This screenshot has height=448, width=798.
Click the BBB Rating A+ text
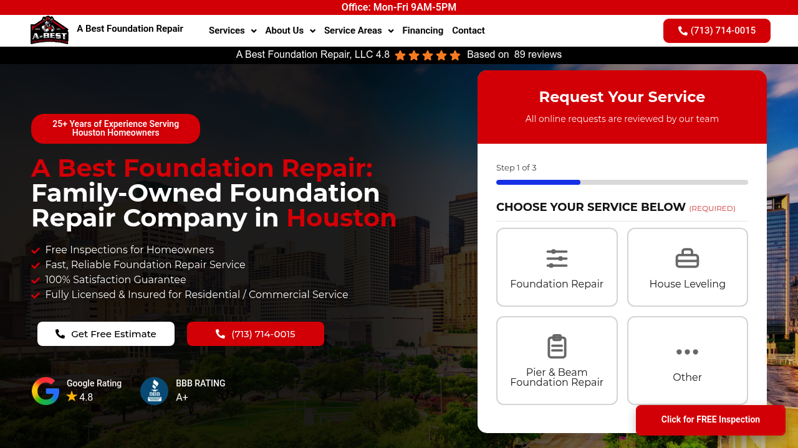201,390
